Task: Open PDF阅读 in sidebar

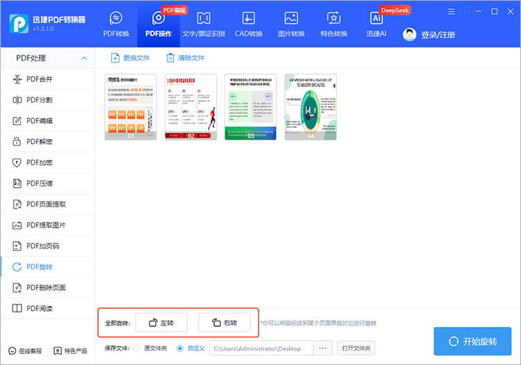Action: tap(48, 309)
